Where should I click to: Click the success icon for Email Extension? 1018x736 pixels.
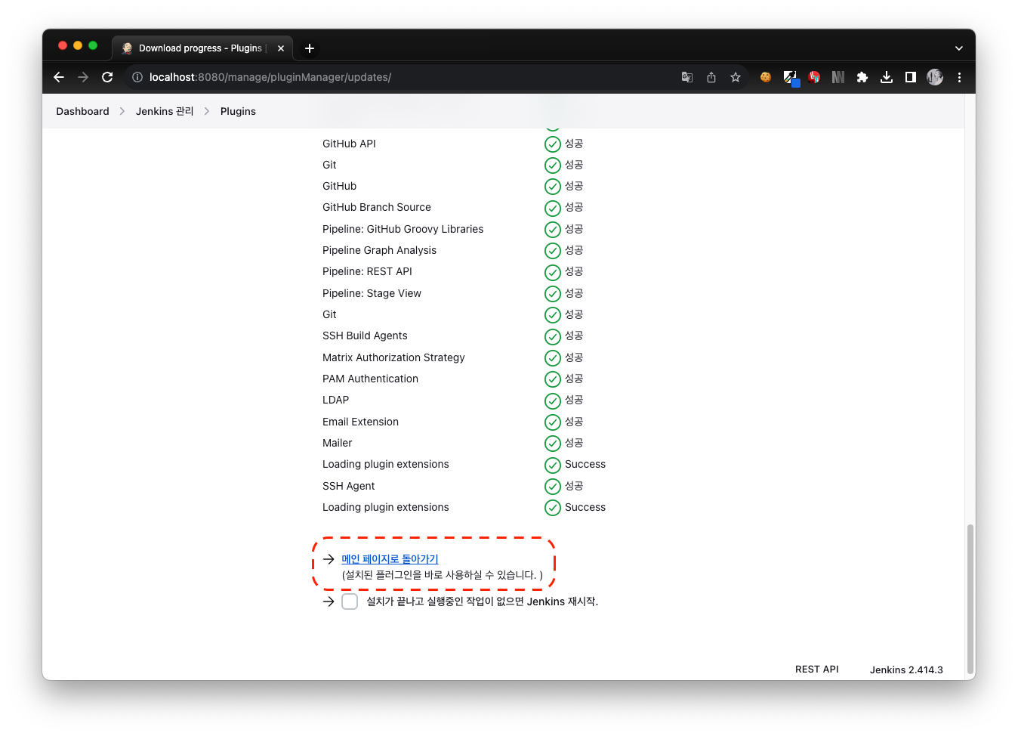tap(553, 422)
